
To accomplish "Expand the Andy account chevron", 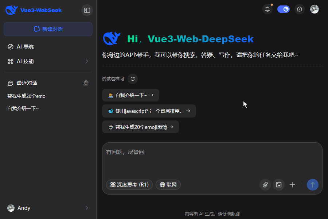I will pos(87,208).
